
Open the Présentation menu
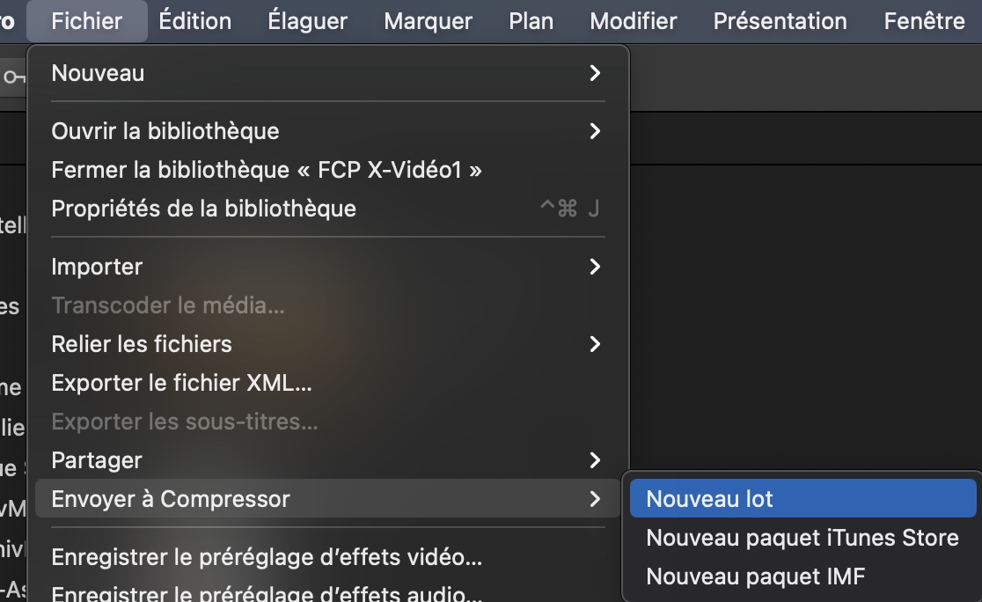pyautogui.click(x=780, y=21)
